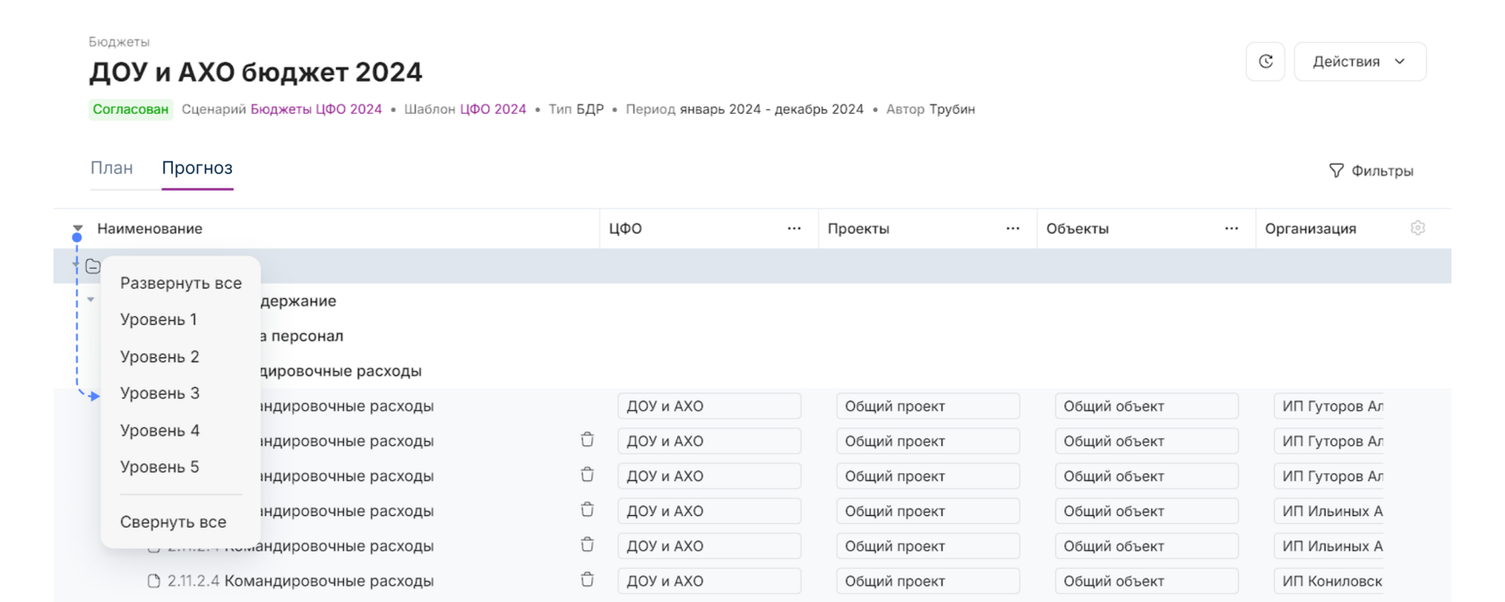Open the ЦФО 2024 template link
Screen dimensions: 1505x602
pyautogui.click(x=493, y=109)
